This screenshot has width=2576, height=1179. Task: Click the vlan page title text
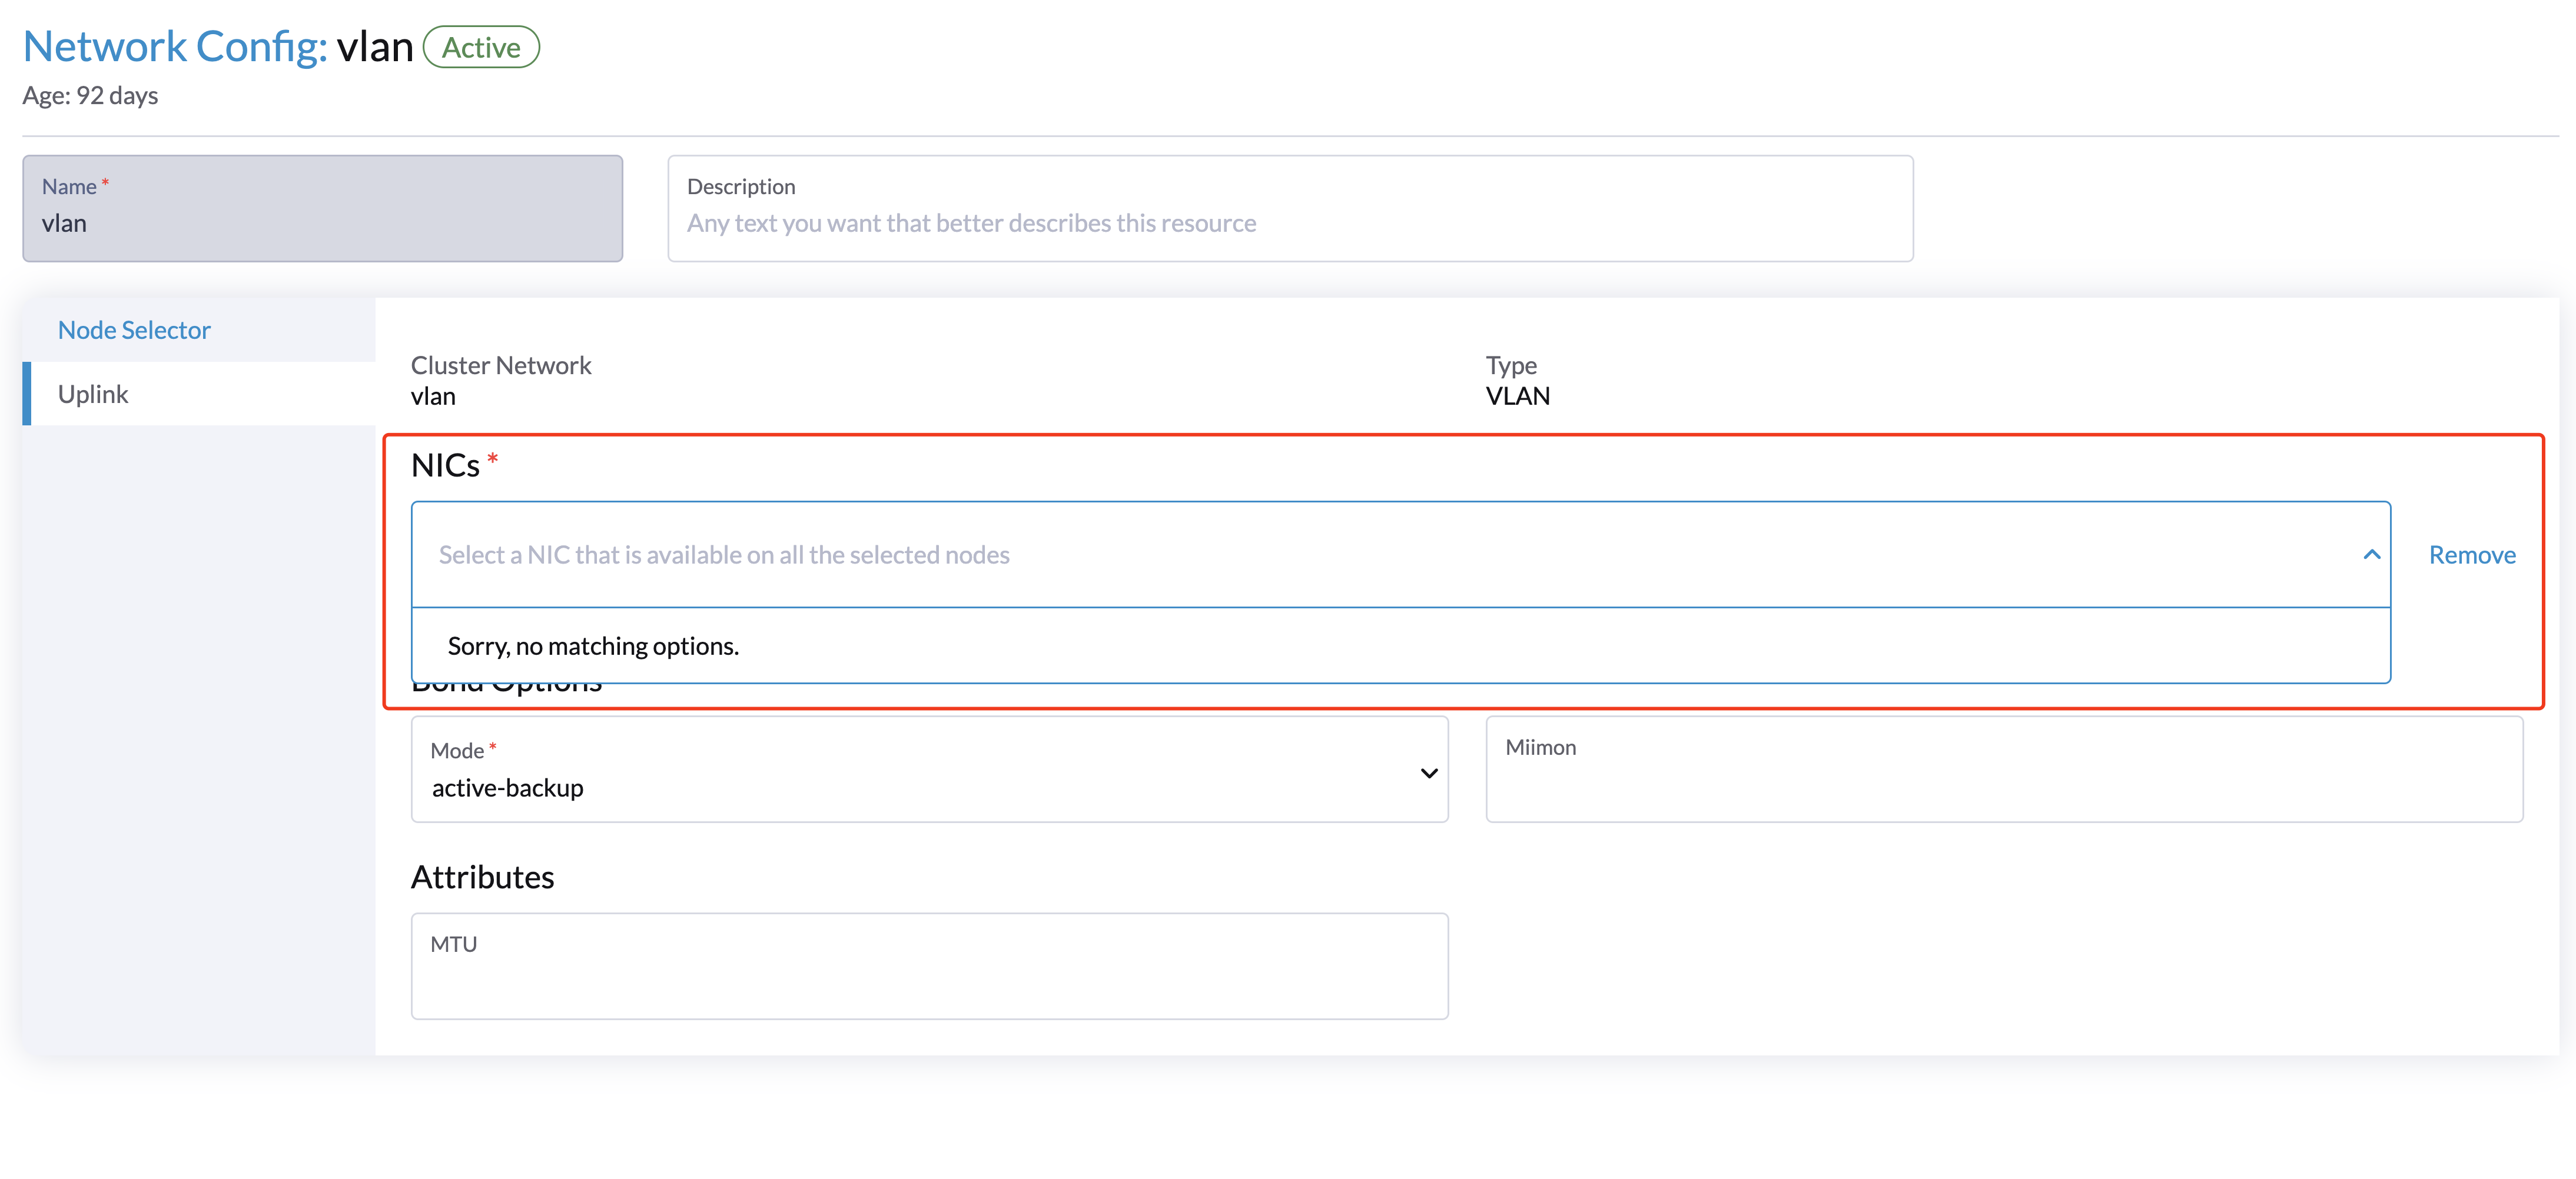[x=374, y=47]
